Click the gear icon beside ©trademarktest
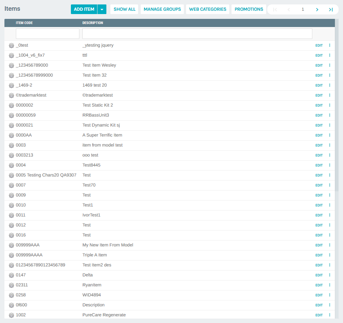Viewport: 343px width, 323px height. pyautogui.click(x=11, y=95)
